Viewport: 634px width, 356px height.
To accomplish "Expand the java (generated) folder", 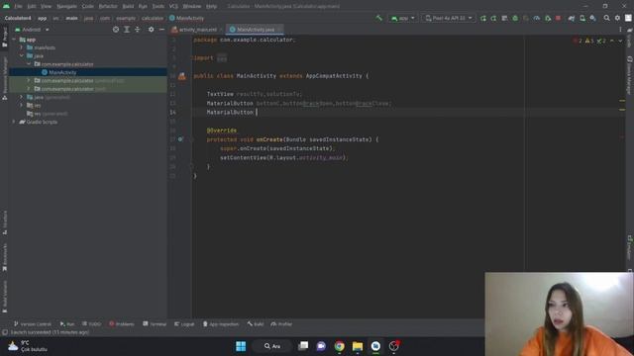I will coord(22,97).
